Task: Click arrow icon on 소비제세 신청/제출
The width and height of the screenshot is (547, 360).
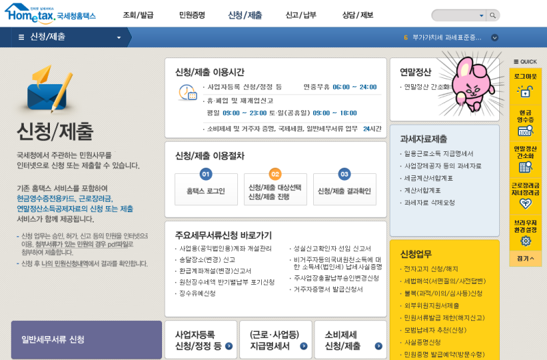Action: point(379,346)
